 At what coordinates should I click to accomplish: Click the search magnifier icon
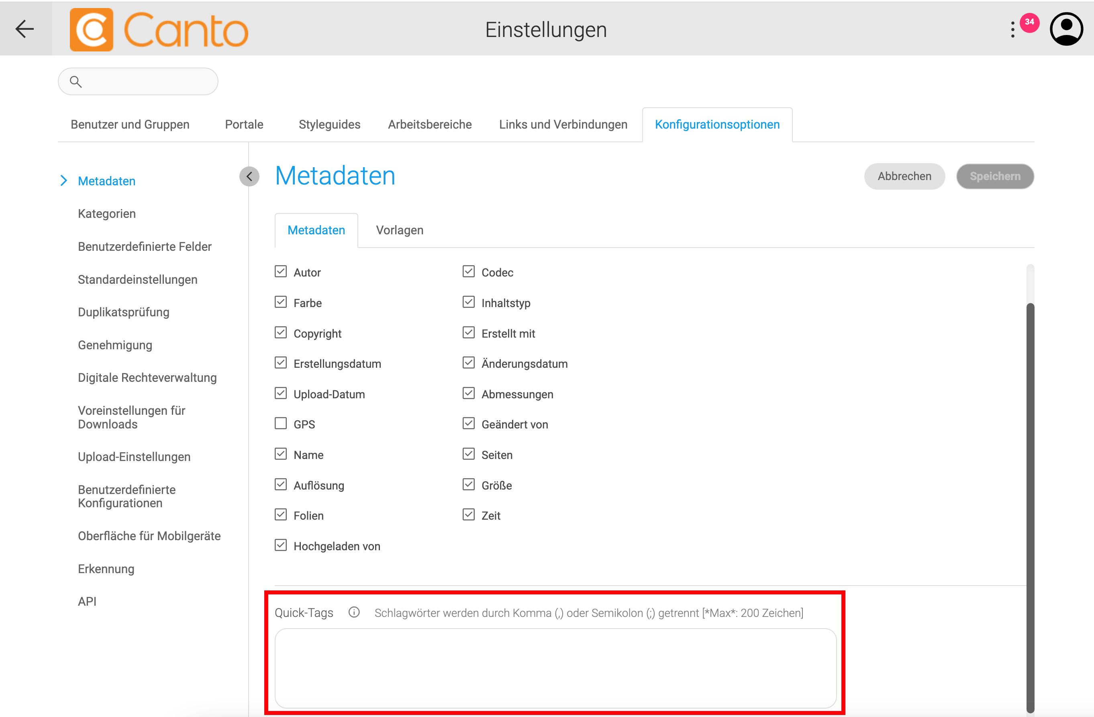click(76, 82)
